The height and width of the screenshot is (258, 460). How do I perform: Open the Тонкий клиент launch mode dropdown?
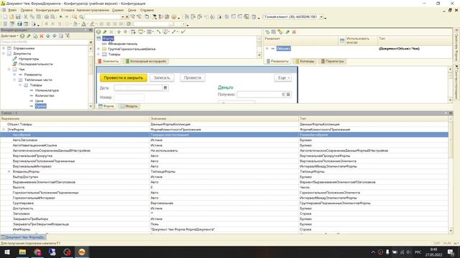321,17
